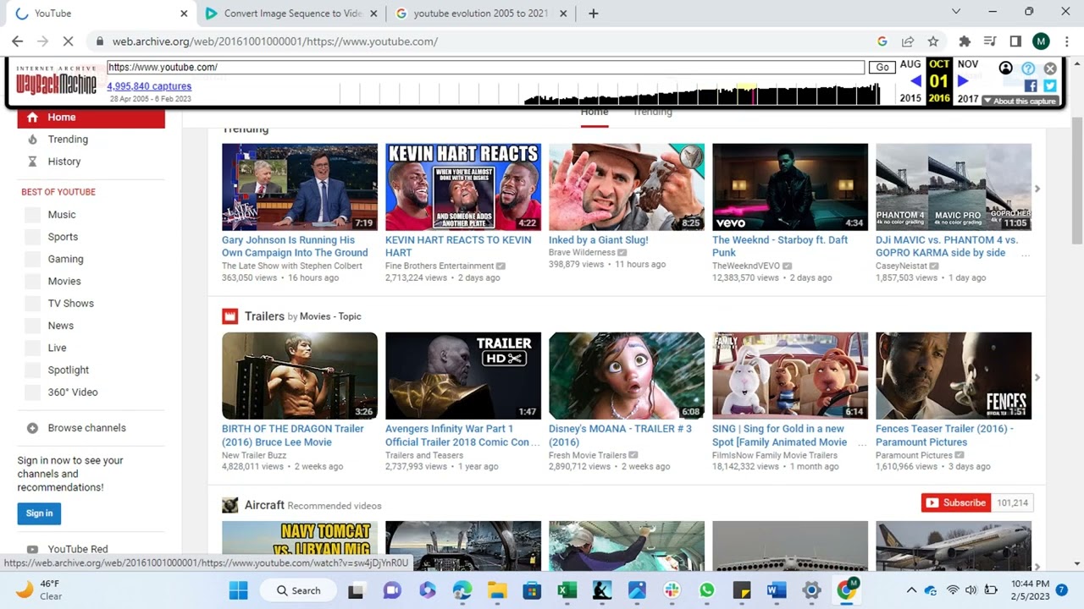
Task: Click the blue Sign in button
Action: [x=39, y=513]
